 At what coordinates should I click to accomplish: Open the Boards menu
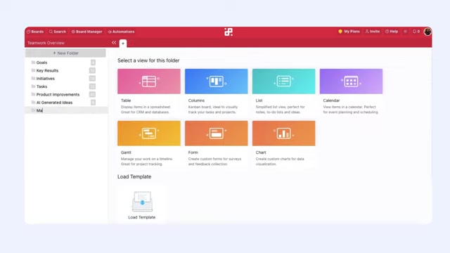[35, 32]
